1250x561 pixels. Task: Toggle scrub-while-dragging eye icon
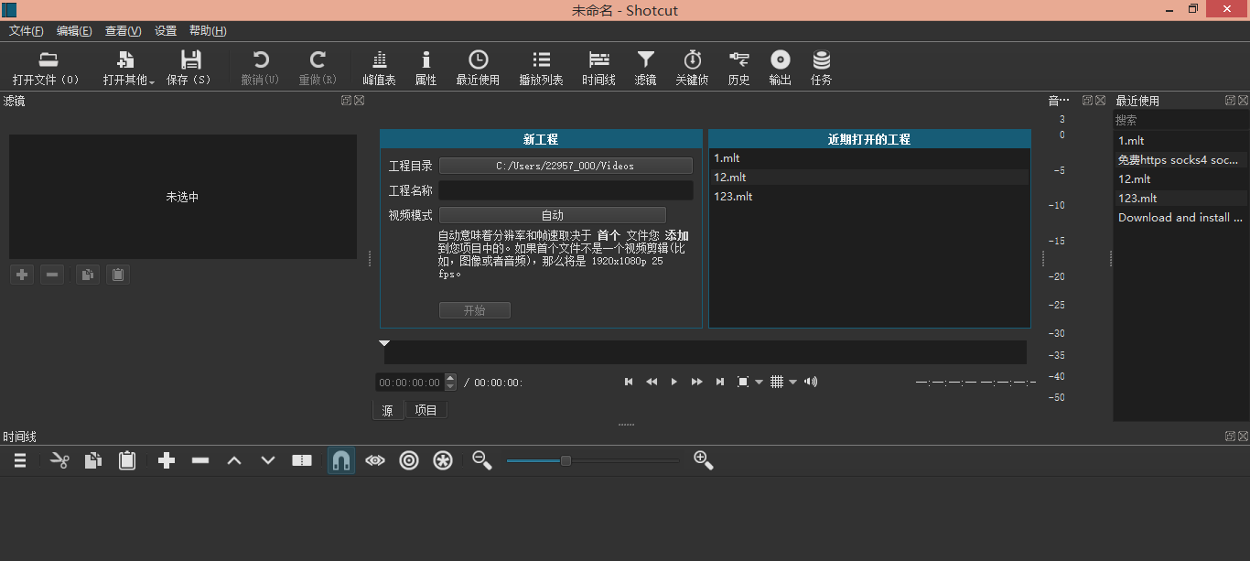[375, 460]
